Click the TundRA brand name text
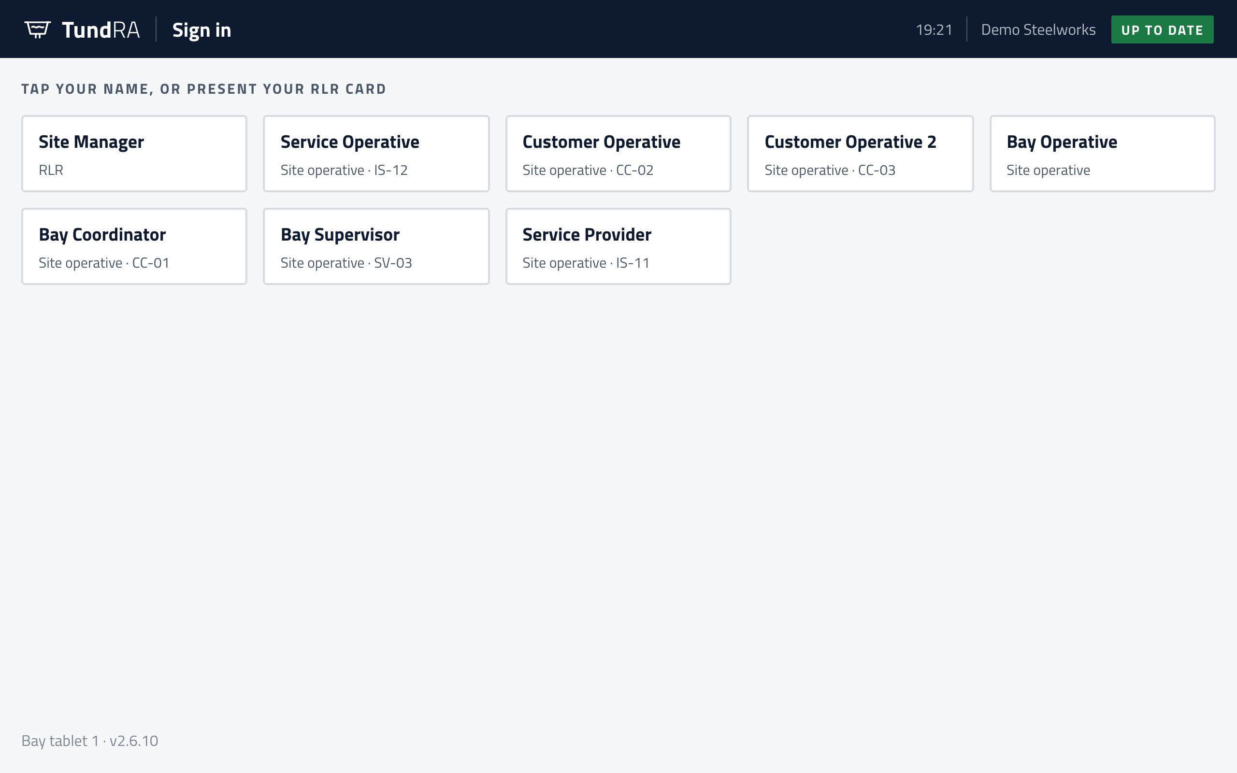 (x=101, y=29)
